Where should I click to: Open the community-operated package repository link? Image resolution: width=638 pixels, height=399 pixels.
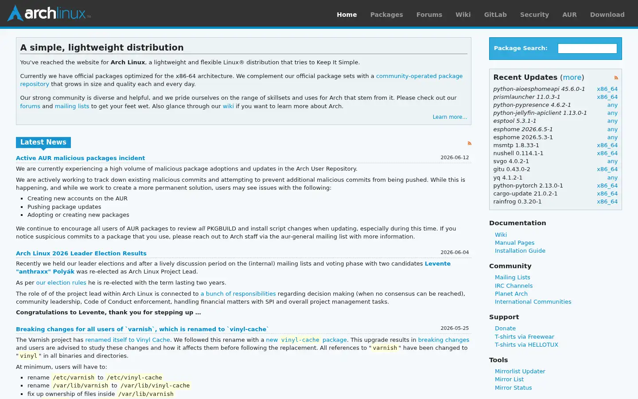point(419,76)
